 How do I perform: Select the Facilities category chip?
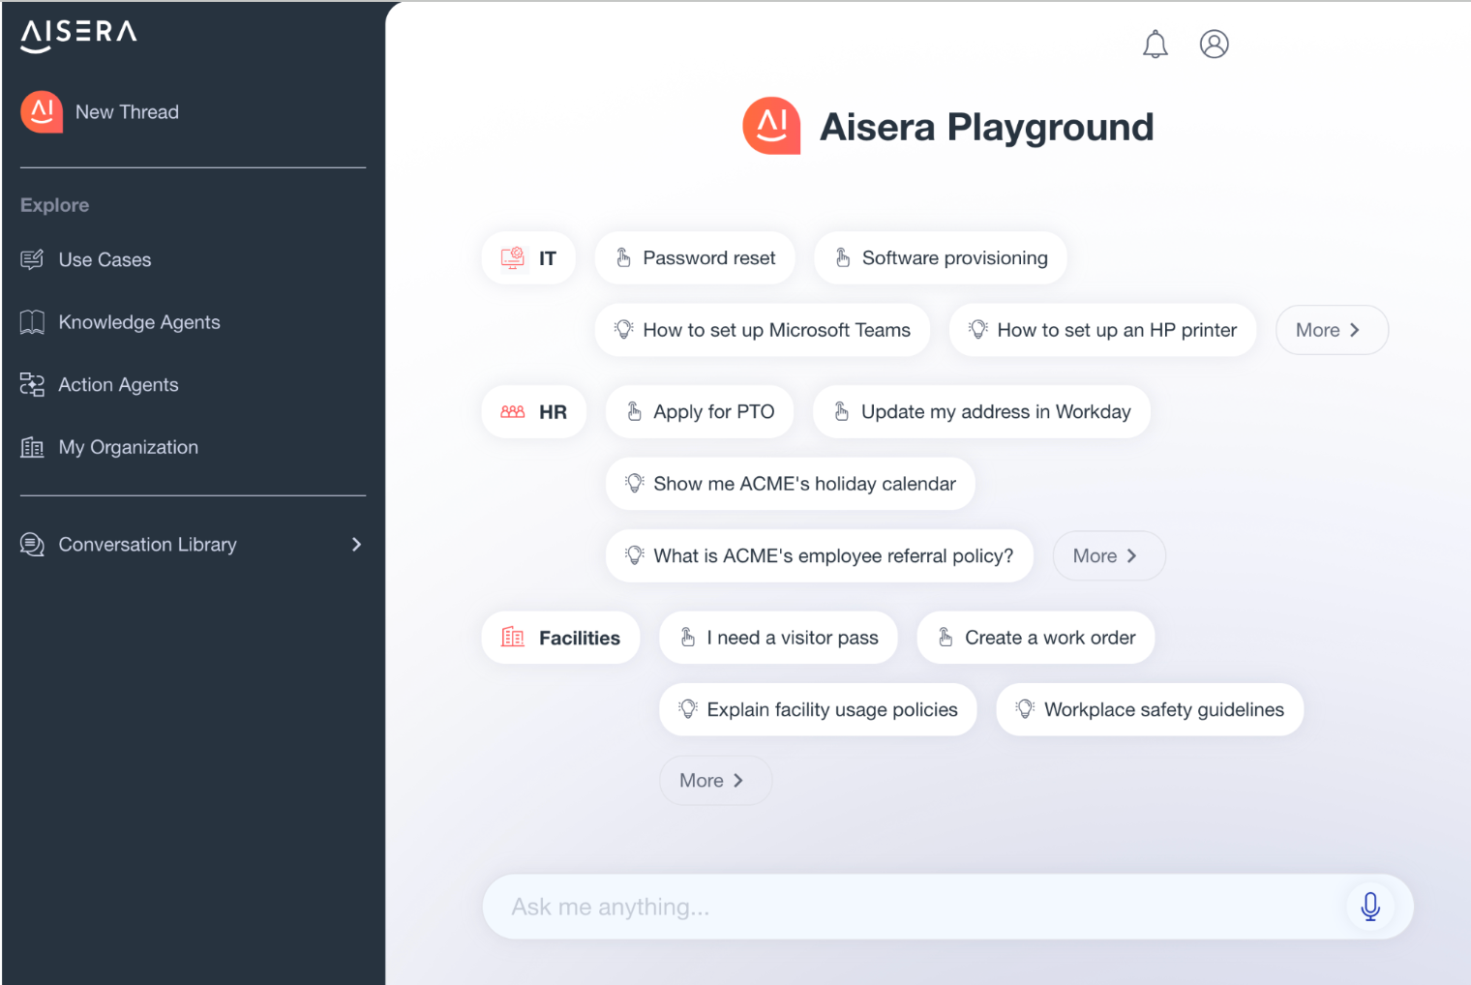(560, 638)
